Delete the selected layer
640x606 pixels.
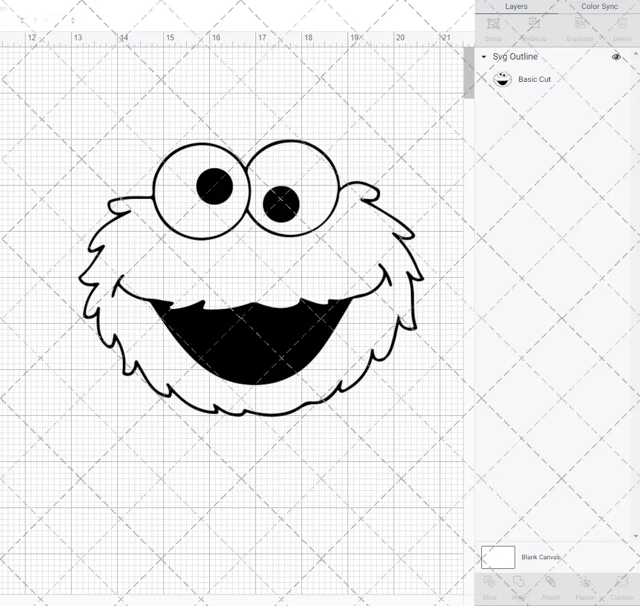(x=621, y=28)
